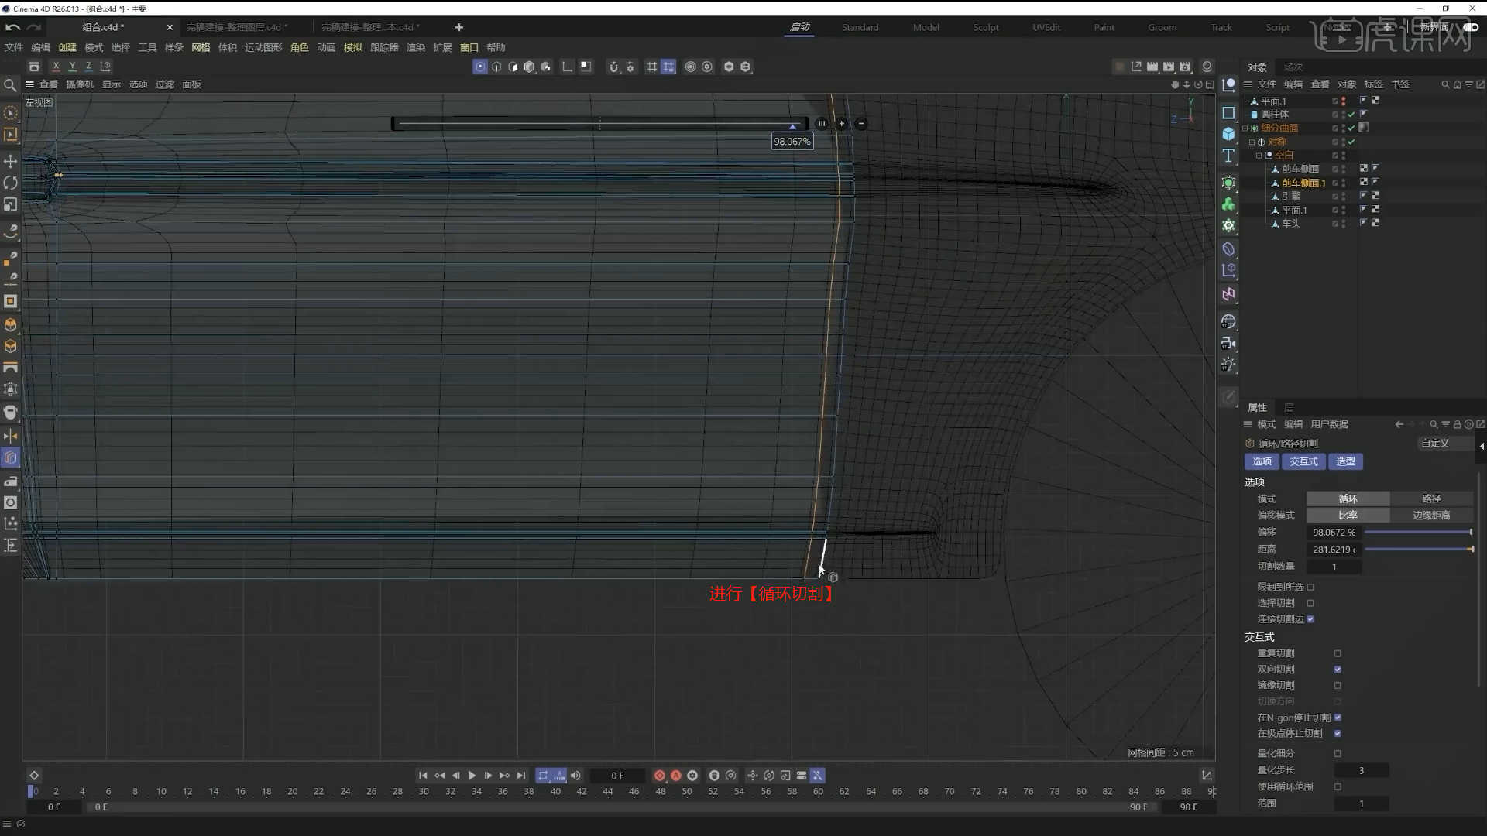Open the 网格 main menu
Image resolution: width=1487 pixels, height=836 pixels.
[x=201, y=47]
